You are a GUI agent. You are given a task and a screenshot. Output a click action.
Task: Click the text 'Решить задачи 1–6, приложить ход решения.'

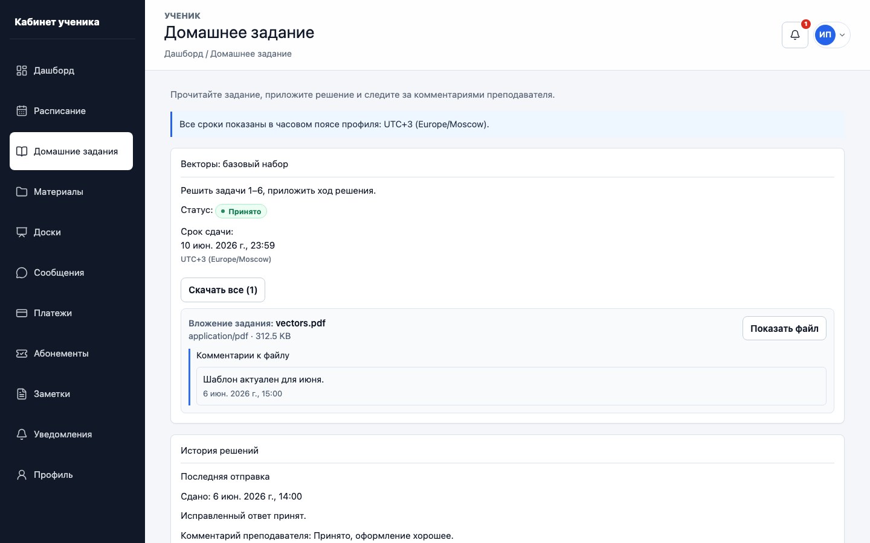coord(278,191)
